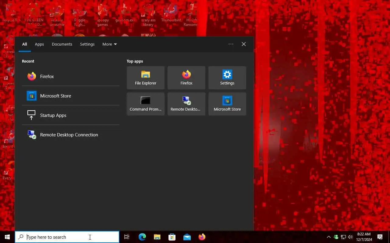390x243 pixels.
Task: Launch File Explorer tile in Top apps
Action: pyautogui.click(x=146, y=78)
